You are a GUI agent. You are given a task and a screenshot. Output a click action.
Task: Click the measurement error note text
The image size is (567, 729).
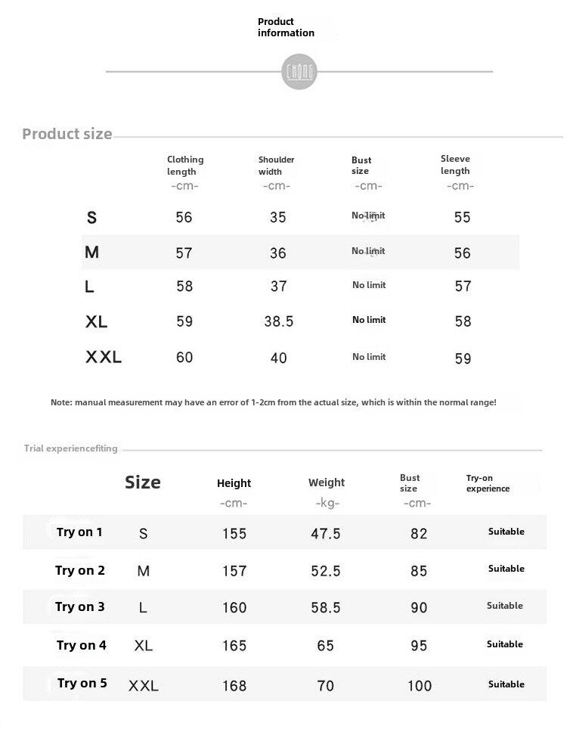[274, 402]
